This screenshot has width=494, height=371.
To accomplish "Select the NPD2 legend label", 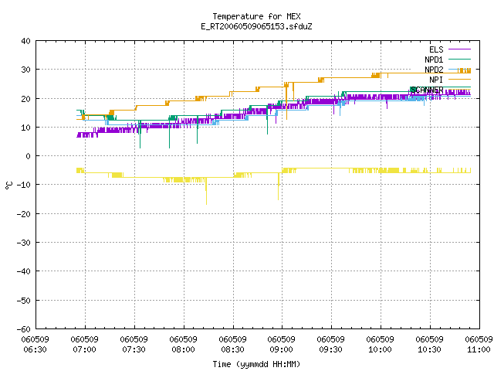I will (434, 70).
